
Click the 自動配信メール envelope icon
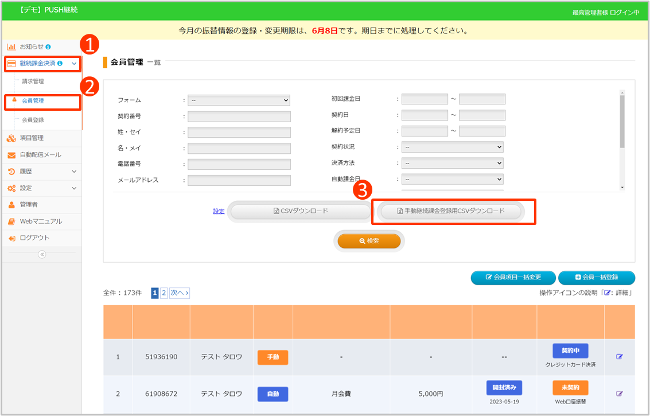coord(11,155)
